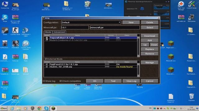Viewport: 199px width, 111px height.
Task: Open the Counter-Strike Launcher desktop icon
Action: pyautogui.click(x=26, y=45)
